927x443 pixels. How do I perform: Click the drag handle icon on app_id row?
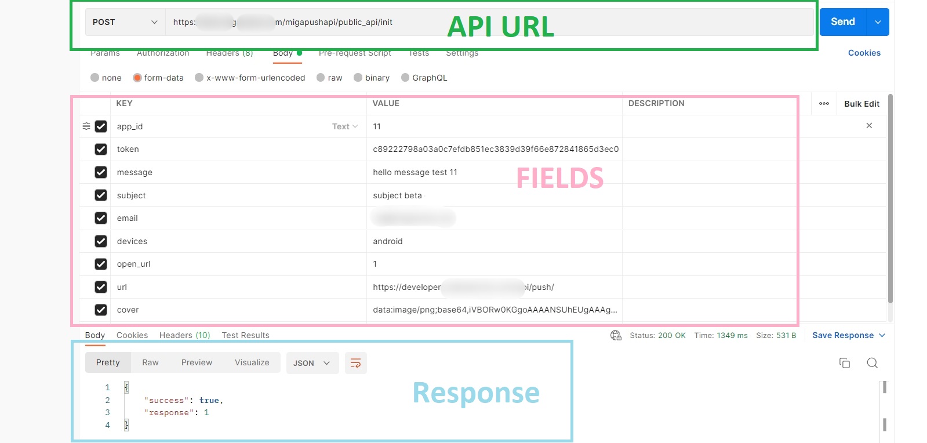pyautogui.click(x=86, y=126)
